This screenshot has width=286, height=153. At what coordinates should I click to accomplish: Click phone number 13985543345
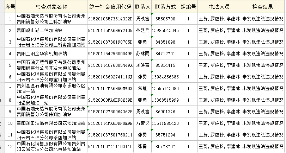tap(165, 30)
